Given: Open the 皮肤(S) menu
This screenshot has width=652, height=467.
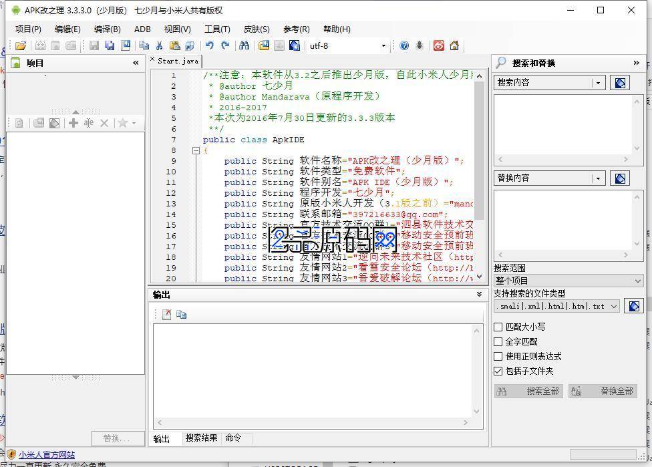Looking at the screenshot, I should [257, 29].
